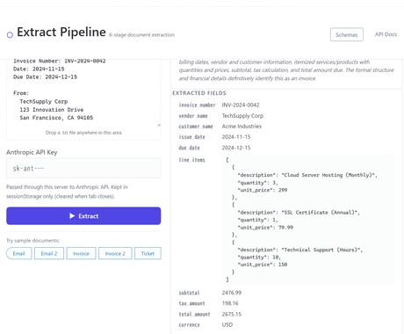
Task: Click the sessionStorage notice text
Action: point(67,192)
